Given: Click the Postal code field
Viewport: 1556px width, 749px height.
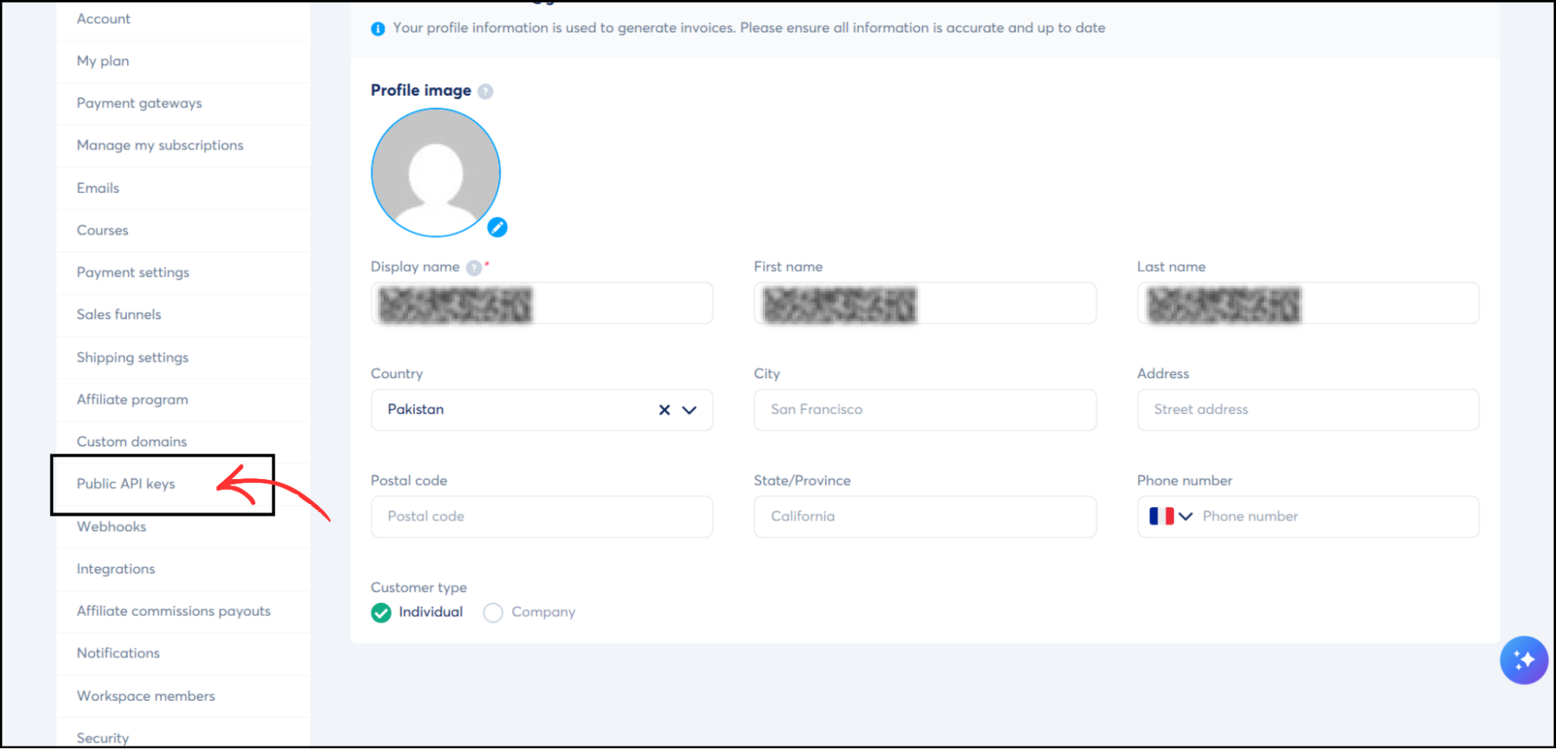Looking at the screenshot, I should 541,516.
